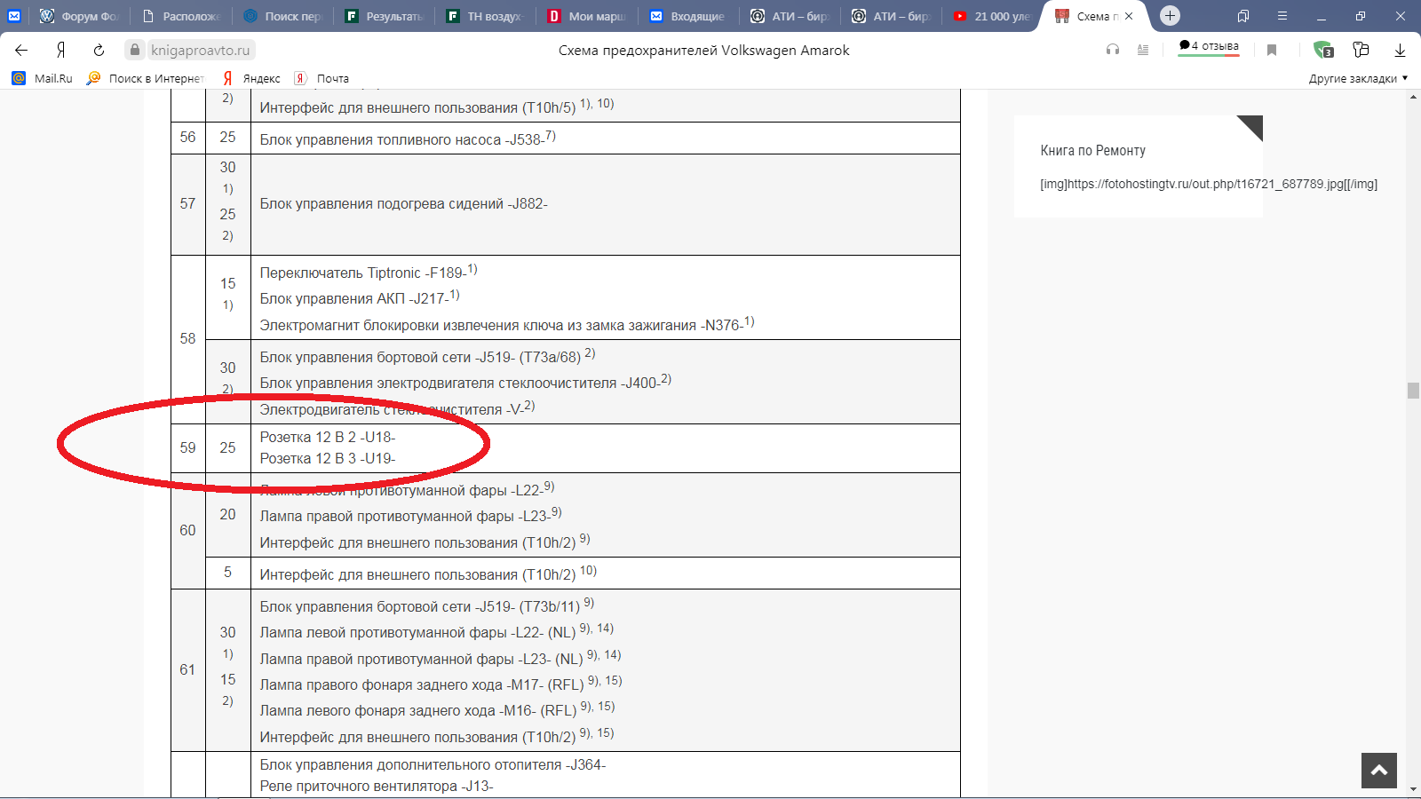Click page title Схема предохранителей Volkswagen Amarok
Image resolution: width=1421 pixels, height=799 pixels.
[703, 51]
